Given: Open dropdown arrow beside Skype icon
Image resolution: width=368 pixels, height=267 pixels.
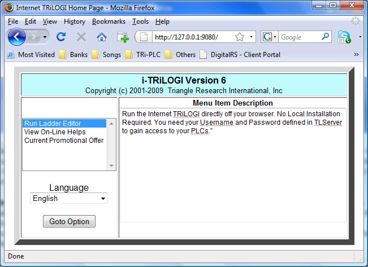Looking at the screenshot, I should [x=360, y=37].
